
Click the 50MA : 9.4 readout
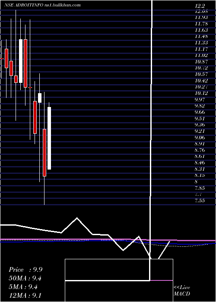click(25, 278)
